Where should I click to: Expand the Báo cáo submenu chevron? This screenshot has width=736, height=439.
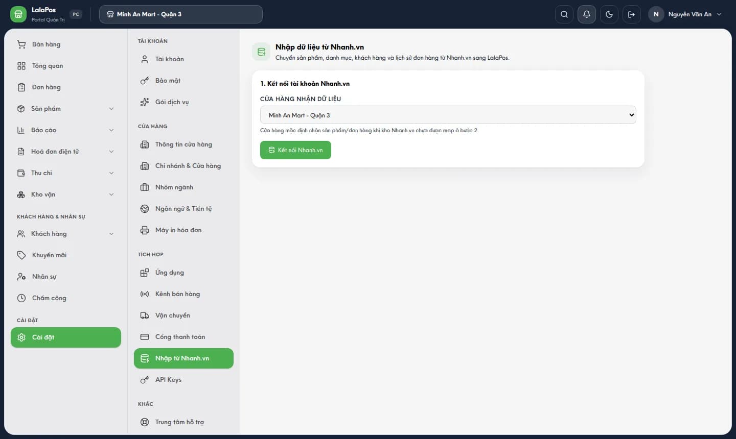(111, 130)
